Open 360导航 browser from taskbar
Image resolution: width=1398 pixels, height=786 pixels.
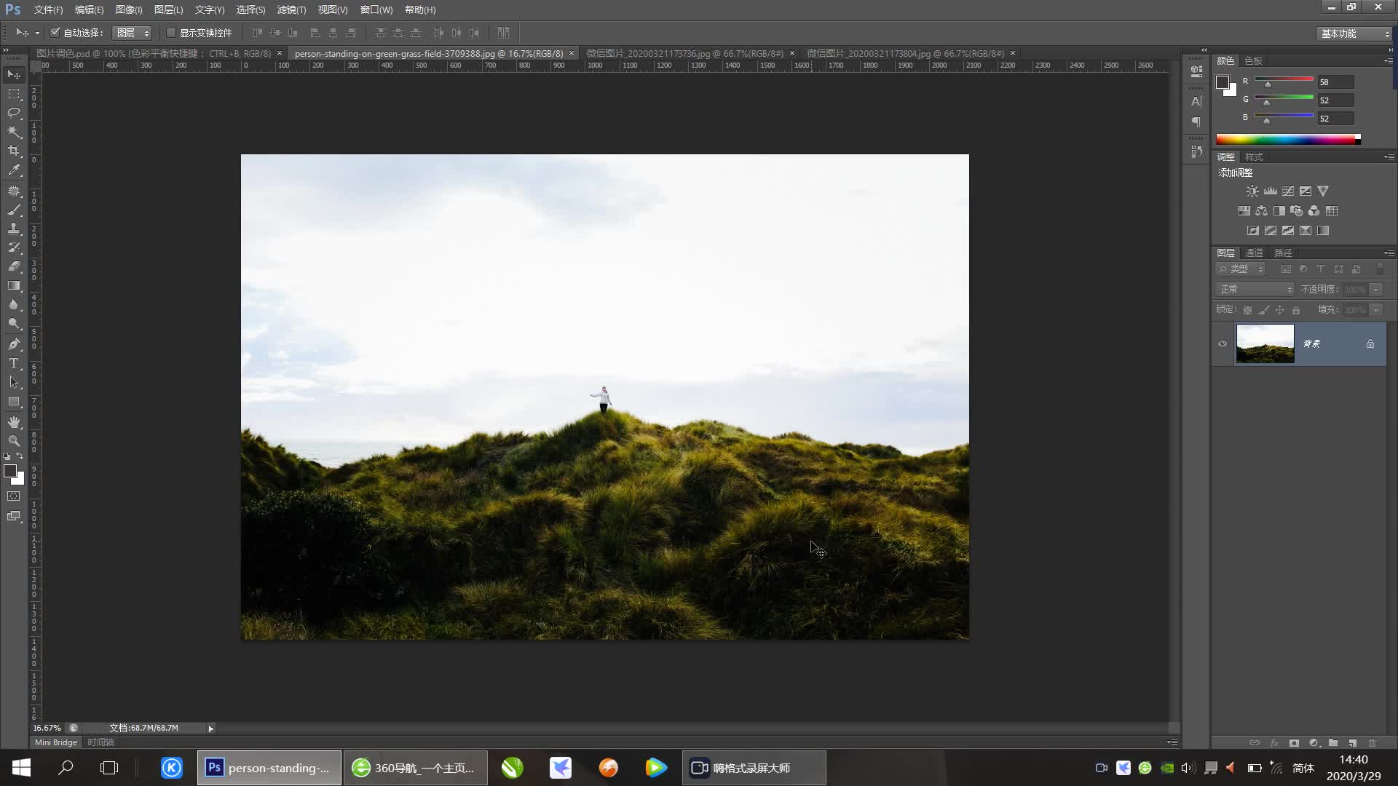415,768
